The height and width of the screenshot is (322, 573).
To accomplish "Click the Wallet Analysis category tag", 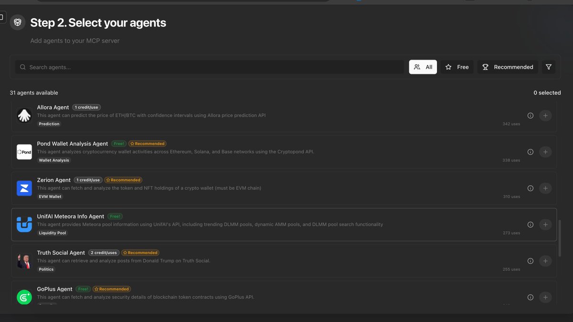I will click(x=54, y=160).
